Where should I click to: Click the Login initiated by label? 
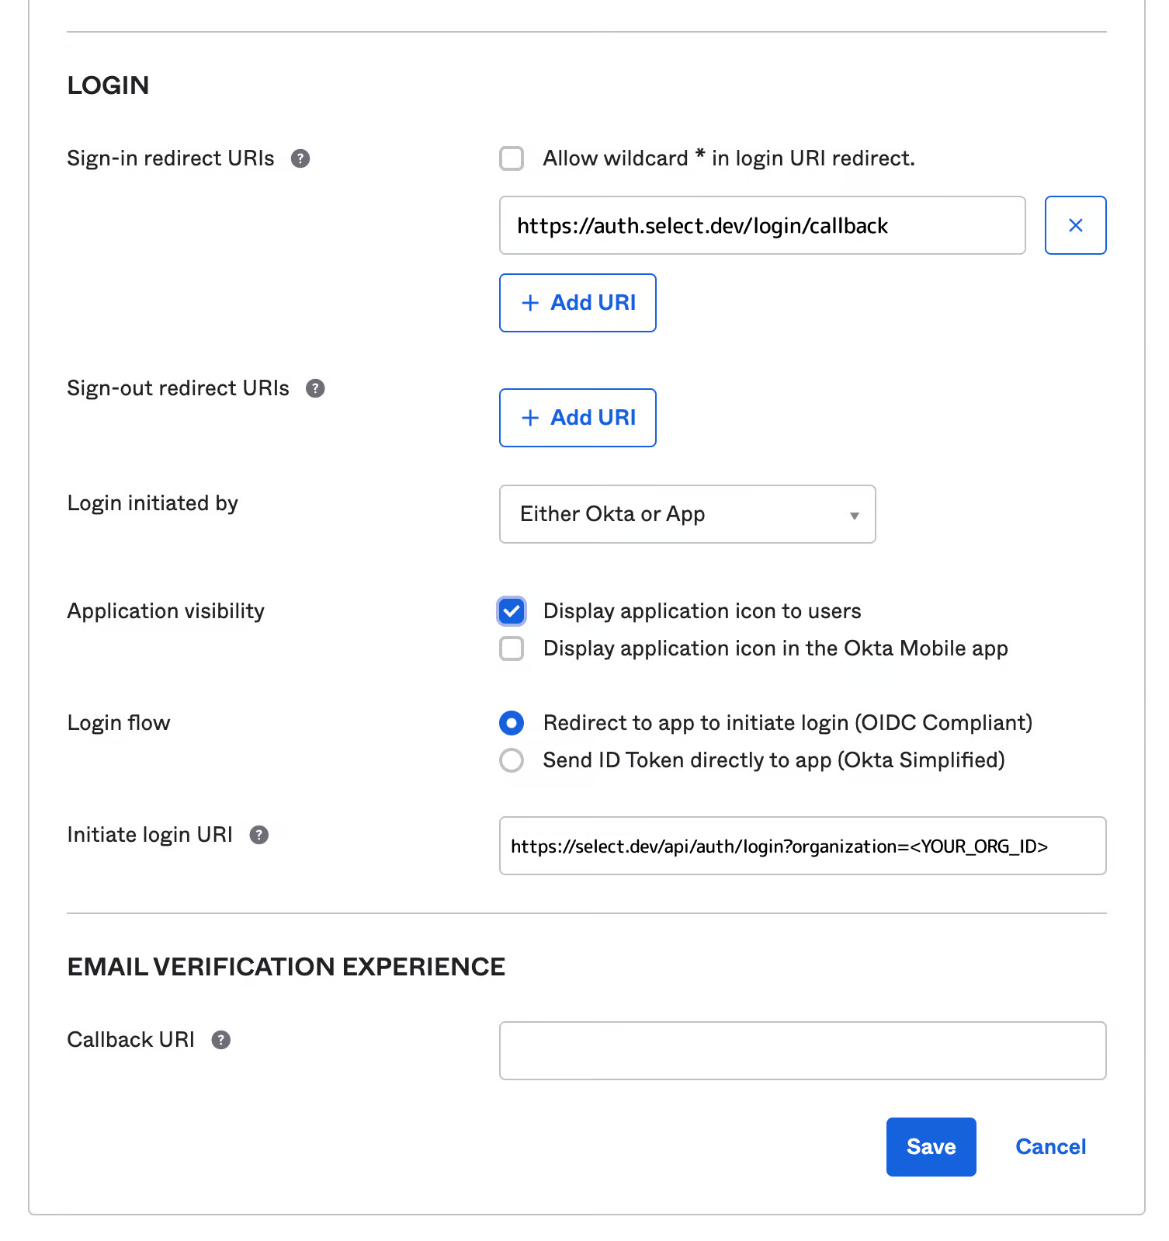153,503
